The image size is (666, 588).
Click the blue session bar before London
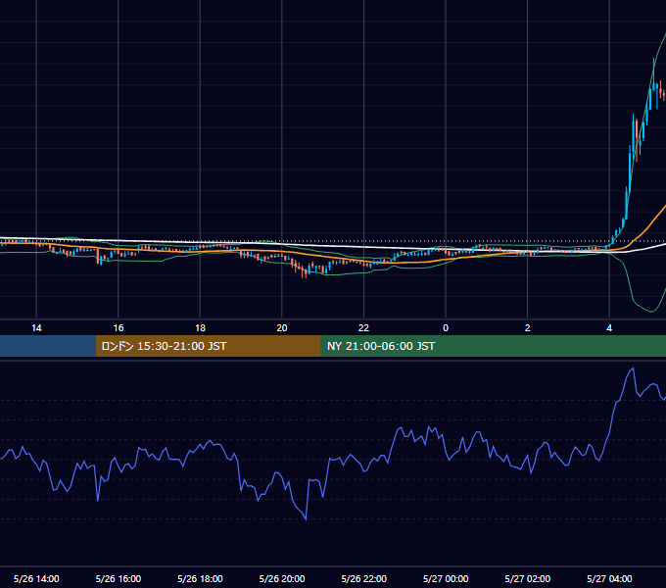click(x=48, y=346)
